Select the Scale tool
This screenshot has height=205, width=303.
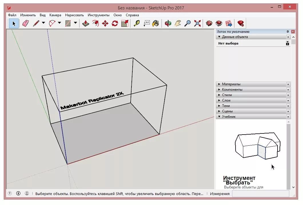(125, 23)
